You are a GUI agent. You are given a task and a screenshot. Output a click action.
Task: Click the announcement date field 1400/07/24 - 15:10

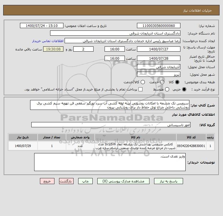point(42,26)
